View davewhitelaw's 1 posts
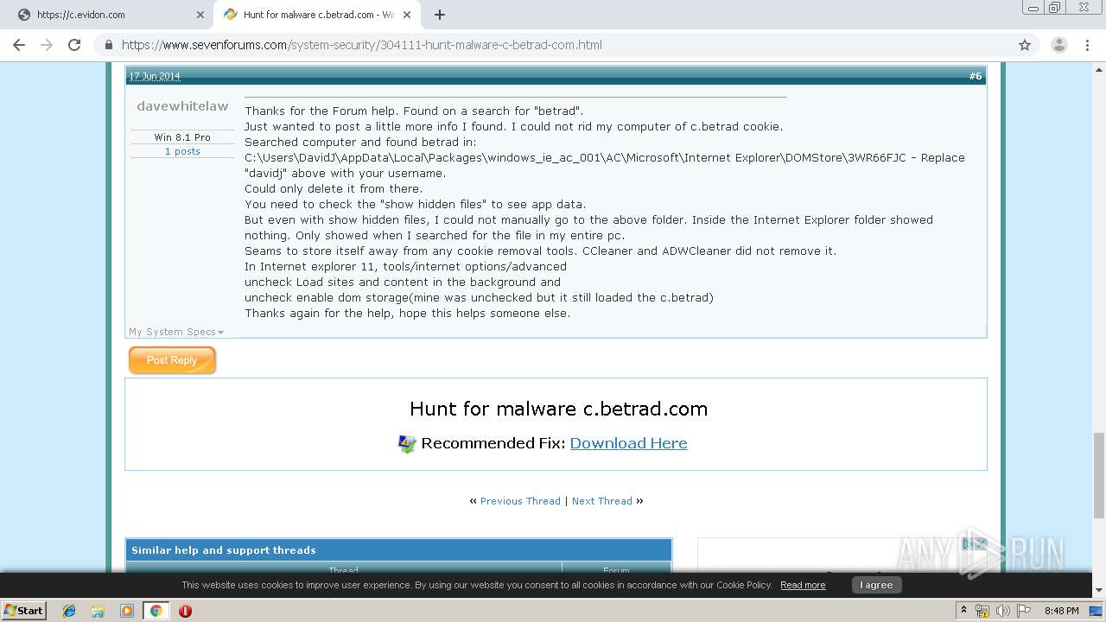1106x622 pixels. tap(182, 151)
